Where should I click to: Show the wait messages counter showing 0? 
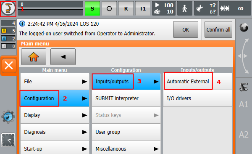coord(8,46)
